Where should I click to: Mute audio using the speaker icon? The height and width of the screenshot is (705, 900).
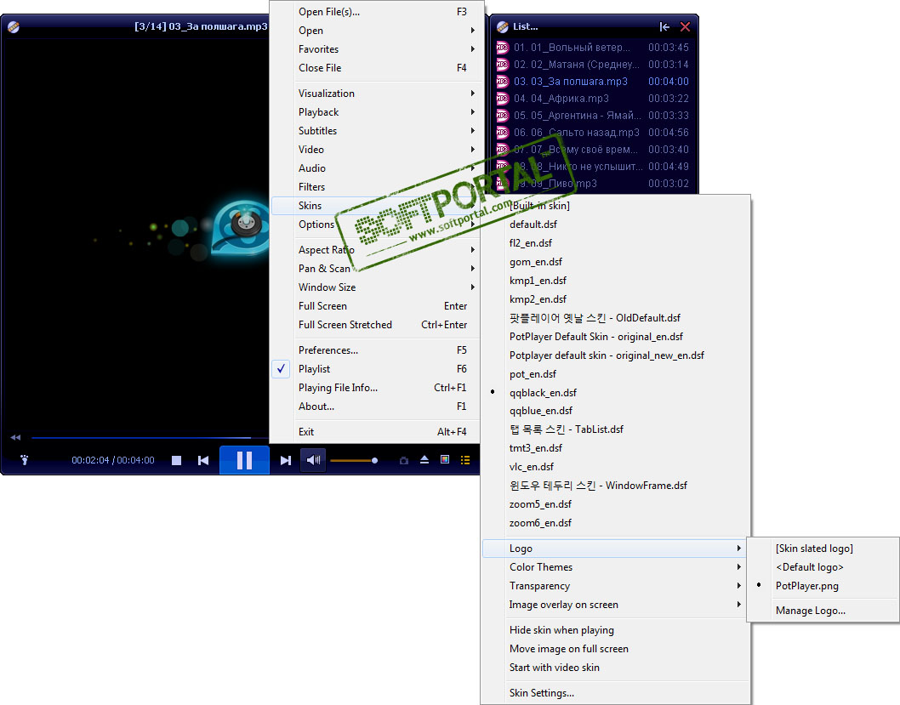(313, 460)
